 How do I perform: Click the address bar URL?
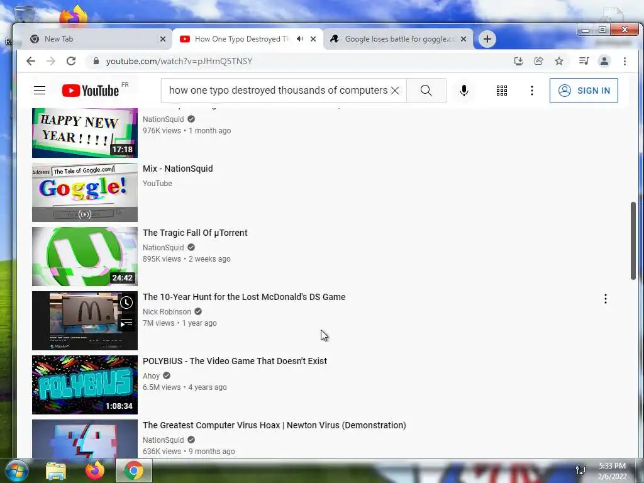pyautogui.click(x=179, y=61)
